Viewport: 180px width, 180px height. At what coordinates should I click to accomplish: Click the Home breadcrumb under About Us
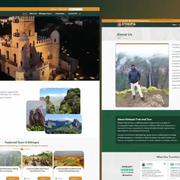click(119, 39)
